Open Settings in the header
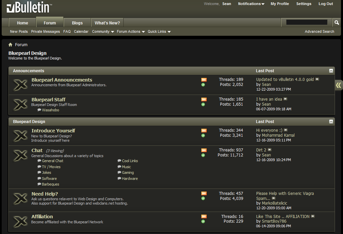The height and width of the screenshot is (234, 343). coord(303,4)
